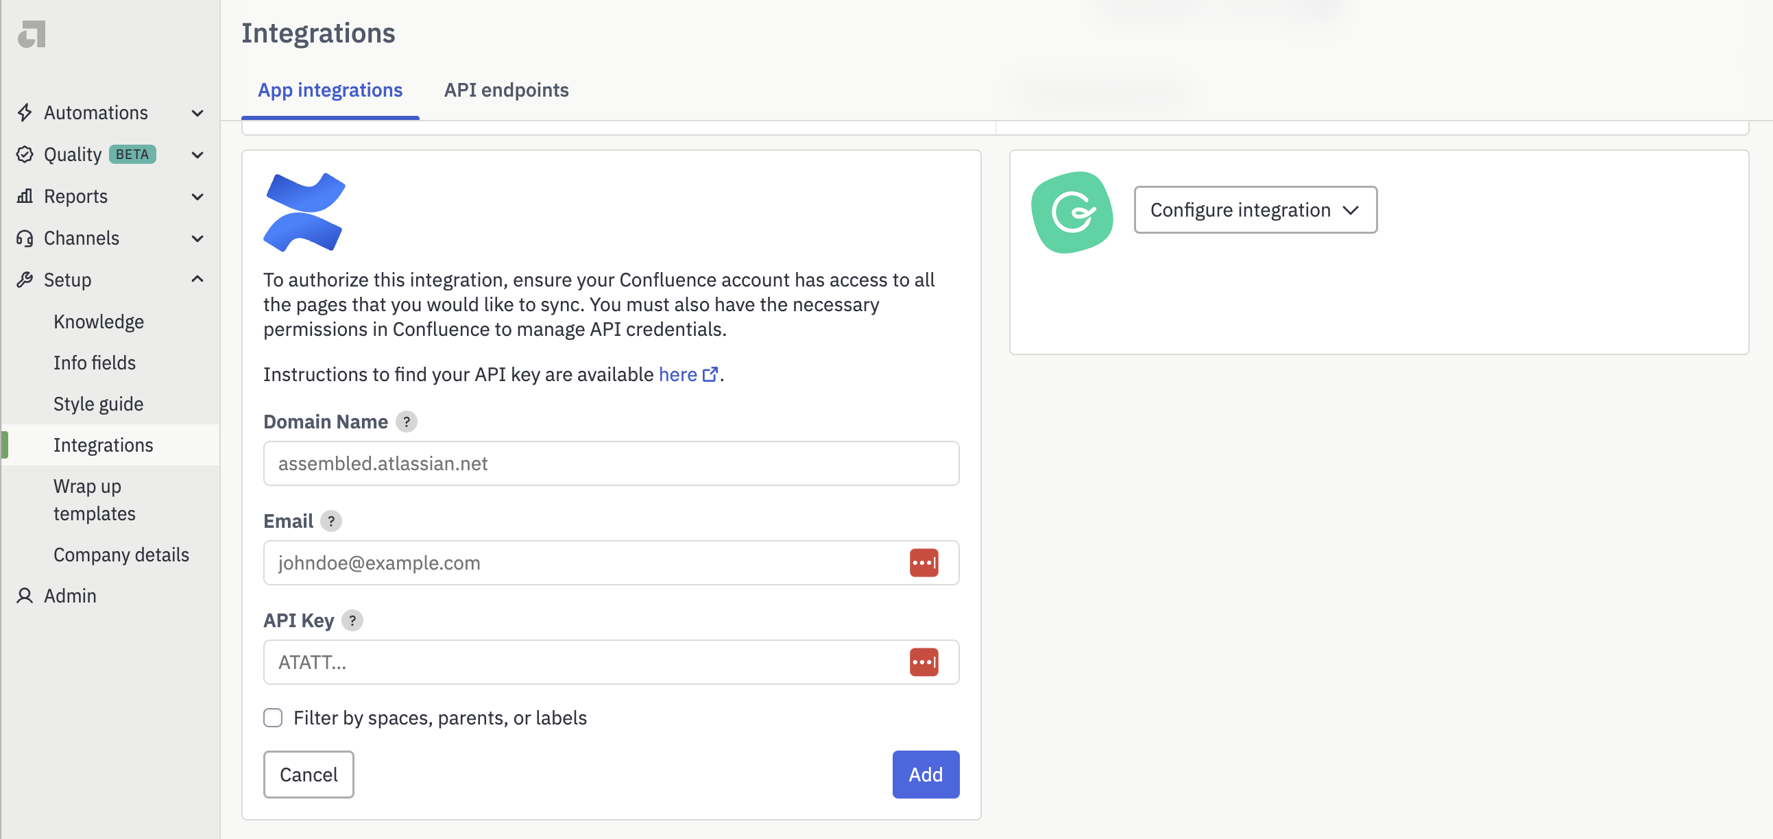
Task: Click the blue Add button
Action: 925,774
